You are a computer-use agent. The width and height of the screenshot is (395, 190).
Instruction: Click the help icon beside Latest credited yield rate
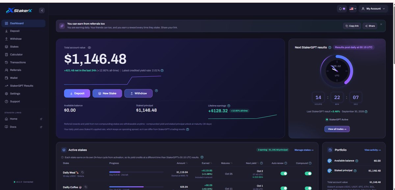click(x=162, y=70)
